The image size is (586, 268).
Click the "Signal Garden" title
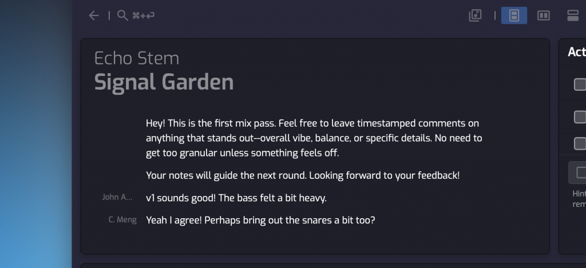[164, 82]
